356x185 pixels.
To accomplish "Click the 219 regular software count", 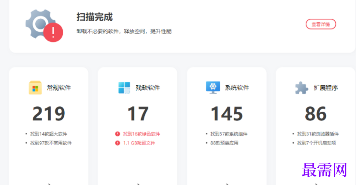I will pyautogui.click(x=49, y=114).
